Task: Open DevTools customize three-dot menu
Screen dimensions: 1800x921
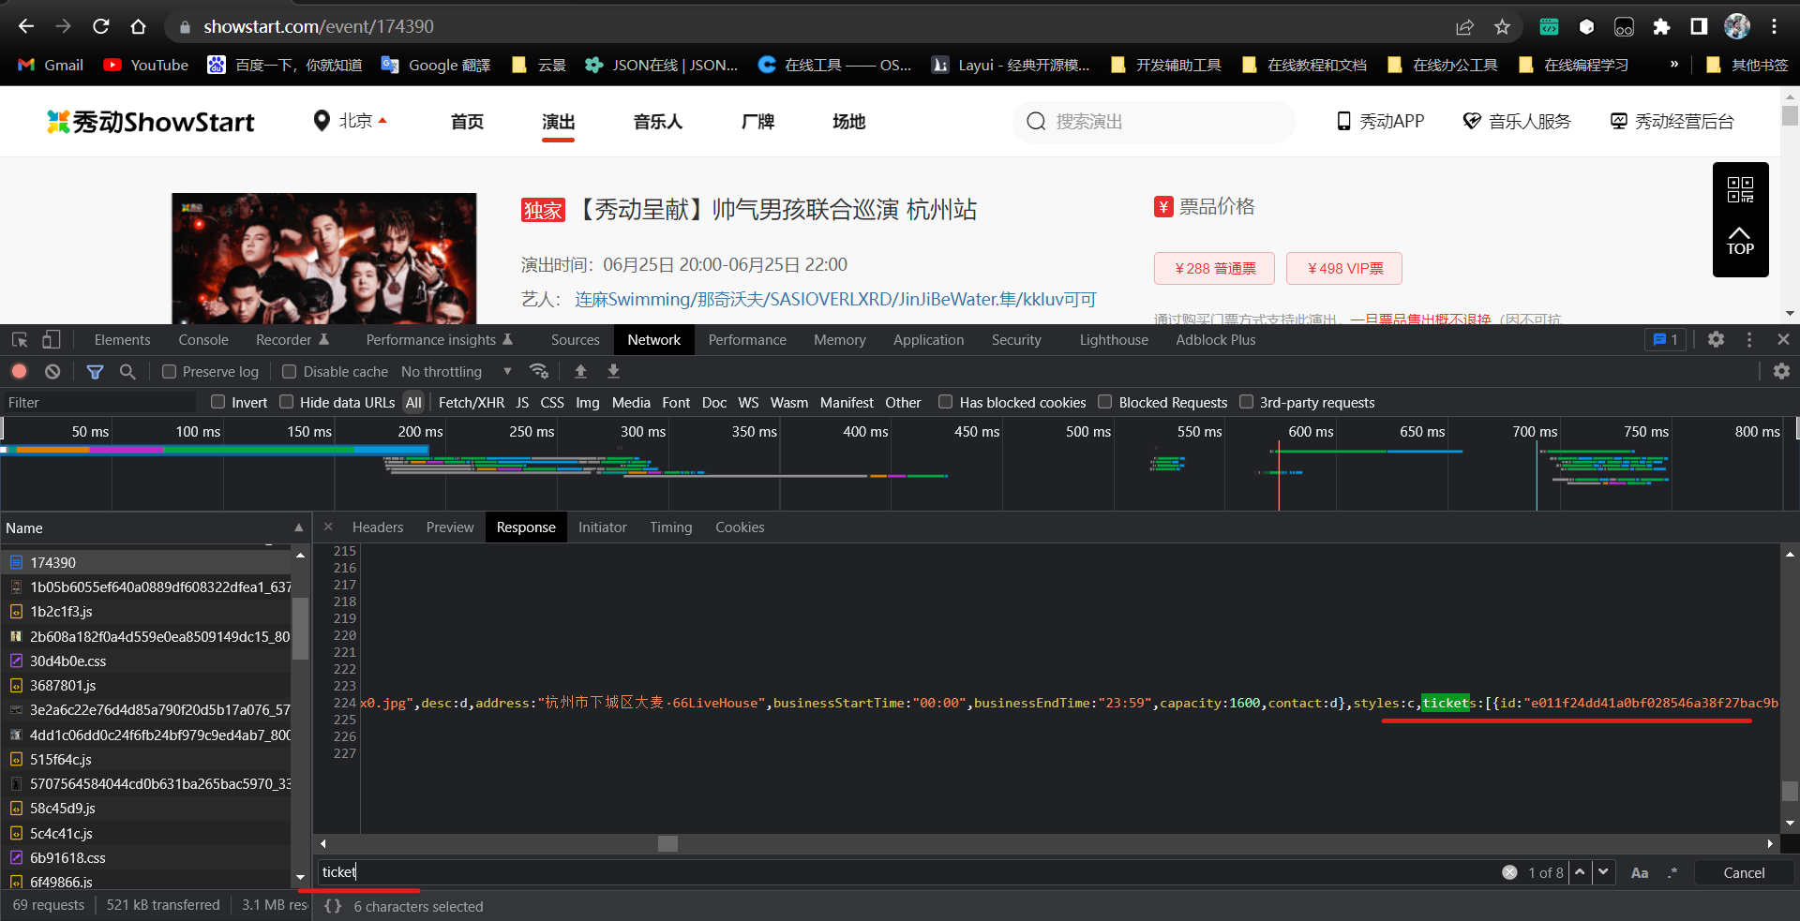Action: [x=1749, y=339]
